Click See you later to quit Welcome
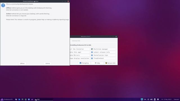This screenshot has height=101, width=180. [x=111, y=63]
